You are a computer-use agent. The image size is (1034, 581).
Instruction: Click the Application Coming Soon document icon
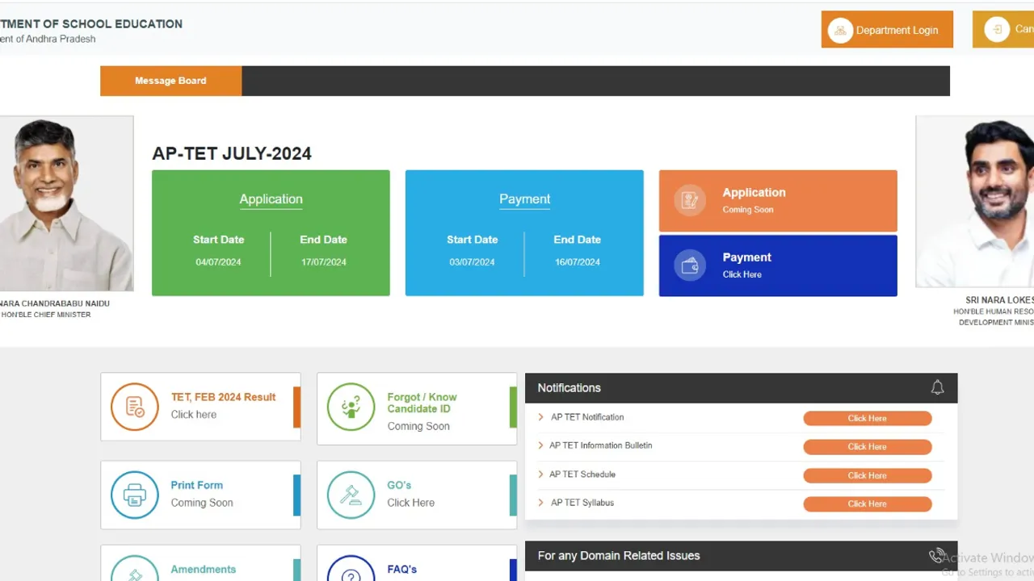tap(690, 200)
